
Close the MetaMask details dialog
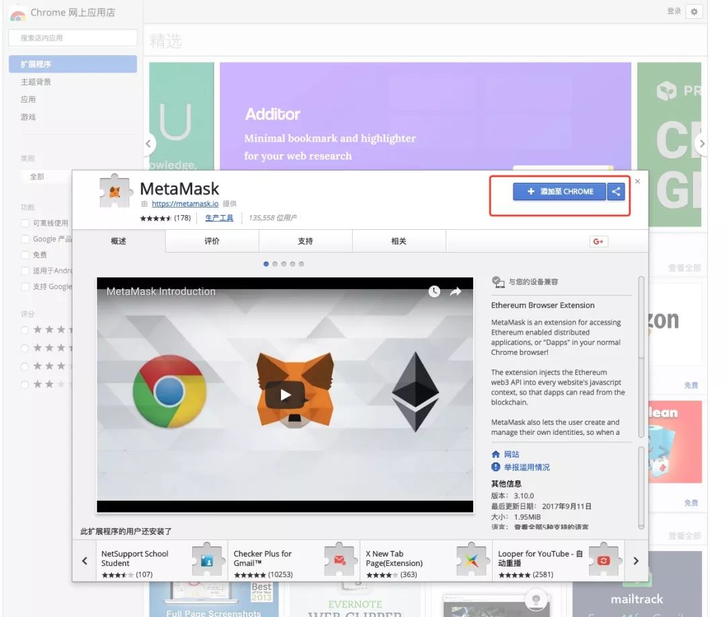[637, 181]
